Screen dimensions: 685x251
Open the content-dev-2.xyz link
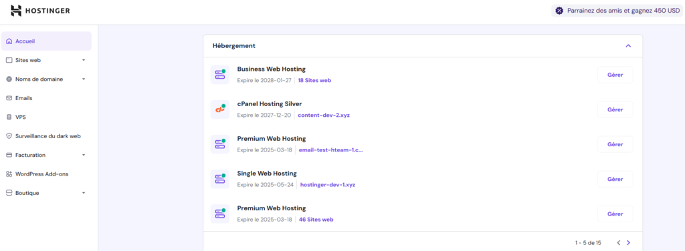324,115
